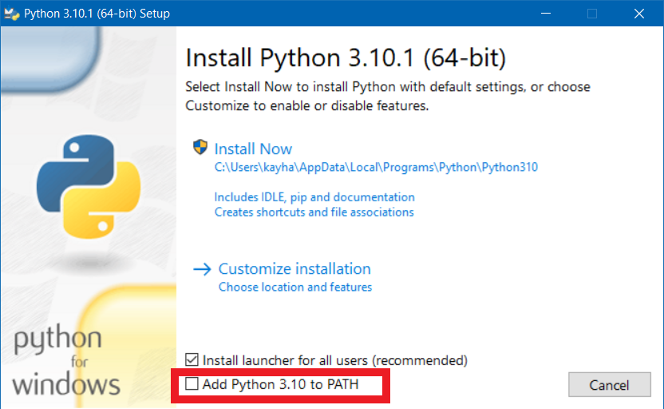Click 'Install launcher for all users (recommended)' label

coord(334,360)
